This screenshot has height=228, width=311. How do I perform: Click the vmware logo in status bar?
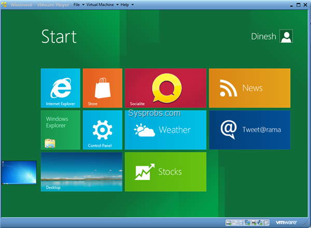(x=286, y=222)
